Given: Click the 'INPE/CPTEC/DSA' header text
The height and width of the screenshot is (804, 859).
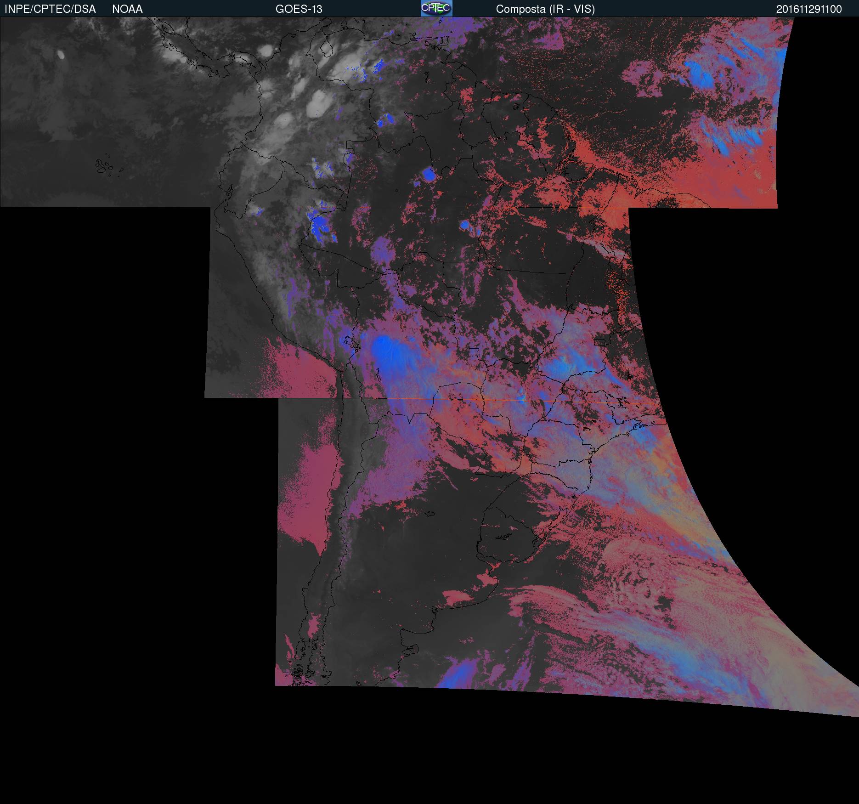Looking at the screenshot, I should (50, 9).
